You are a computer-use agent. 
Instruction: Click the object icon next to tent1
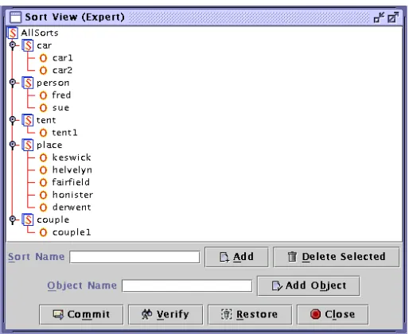click(43, 133)
